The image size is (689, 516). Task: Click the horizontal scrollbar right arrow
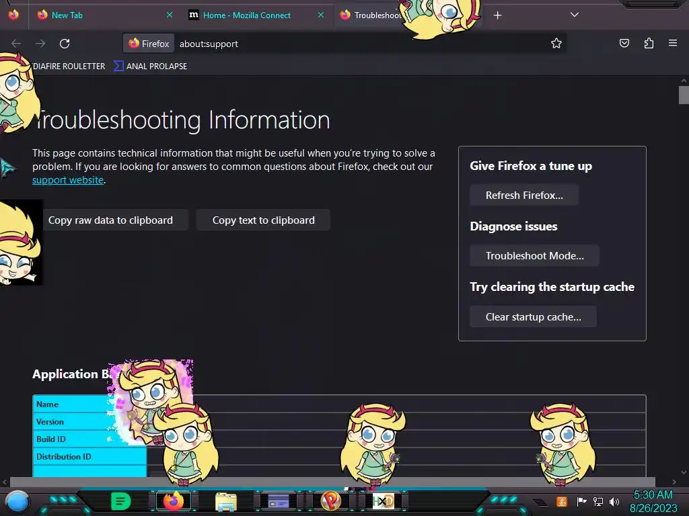[674, 482]
